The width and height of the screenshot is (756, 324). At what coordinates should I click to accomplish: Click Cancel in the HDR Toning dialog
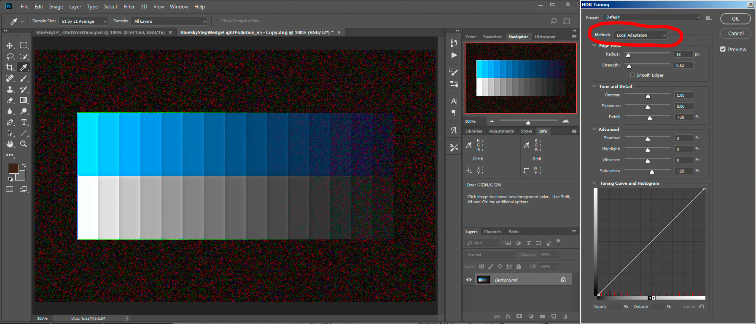735,34
